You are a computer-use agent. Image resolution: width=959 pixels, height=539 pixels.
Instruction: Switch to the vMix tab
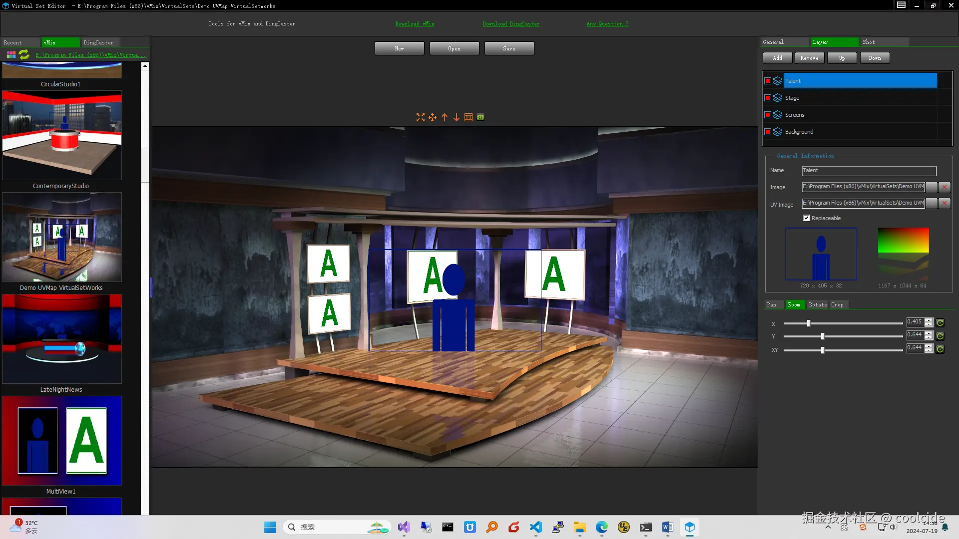[60, 42]
